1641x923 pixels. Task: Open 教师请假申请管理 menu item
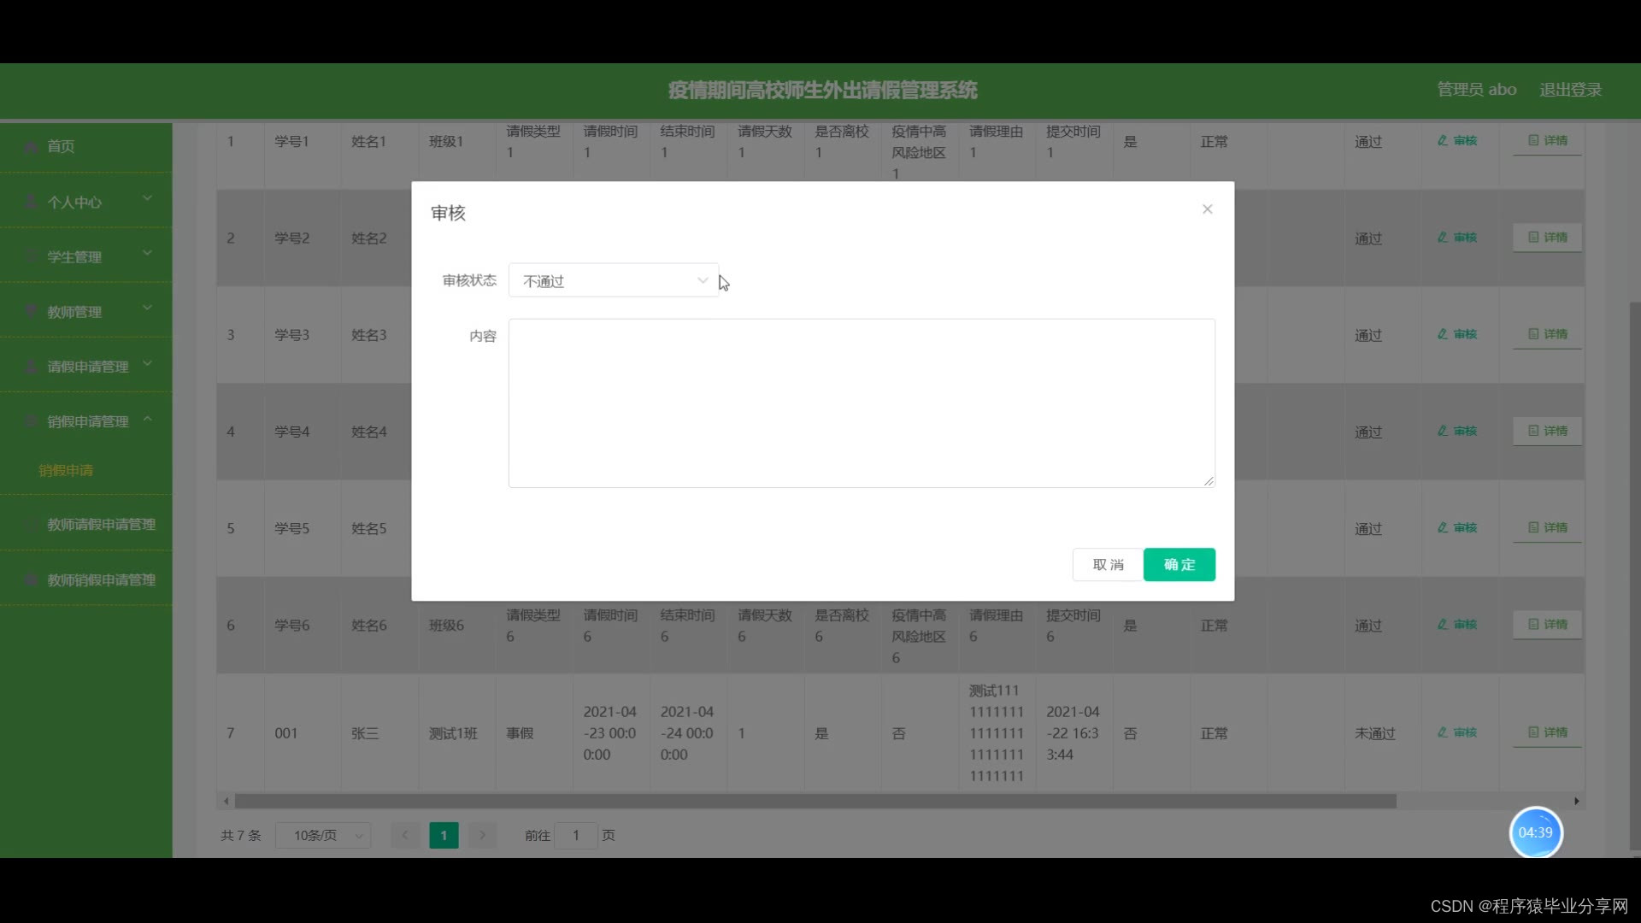101,525
